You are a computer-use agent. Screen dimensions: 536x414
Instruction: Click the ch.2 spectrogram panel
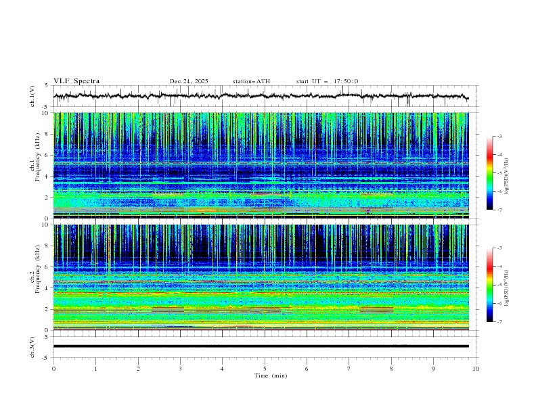tap(261, 277)
